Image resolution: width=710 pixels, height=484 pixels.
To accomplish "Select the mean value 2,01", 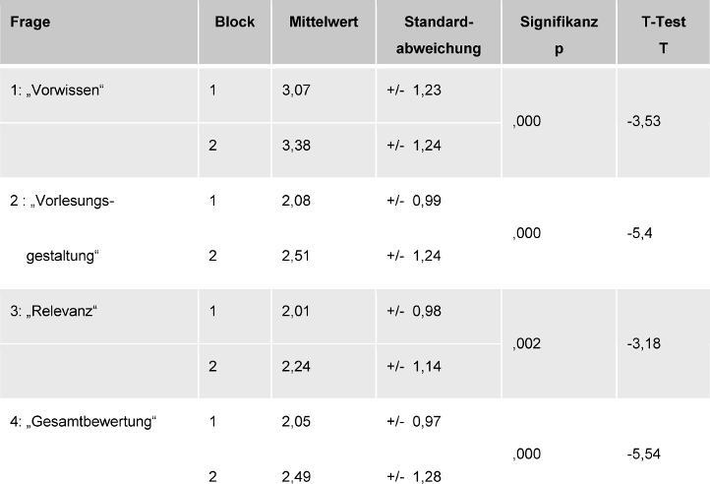I will (x=295, y=312).
